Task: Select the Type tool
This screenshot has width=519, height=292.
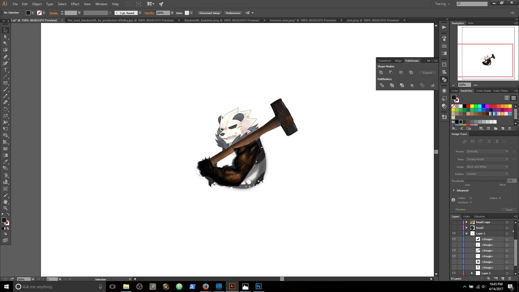Action: coord(5,70)
